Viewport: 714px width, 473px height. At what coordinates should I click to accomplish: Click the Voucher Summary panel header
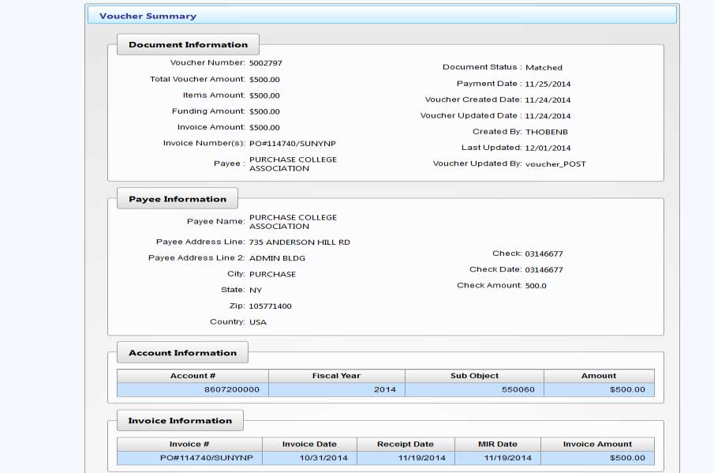(148, 16)
